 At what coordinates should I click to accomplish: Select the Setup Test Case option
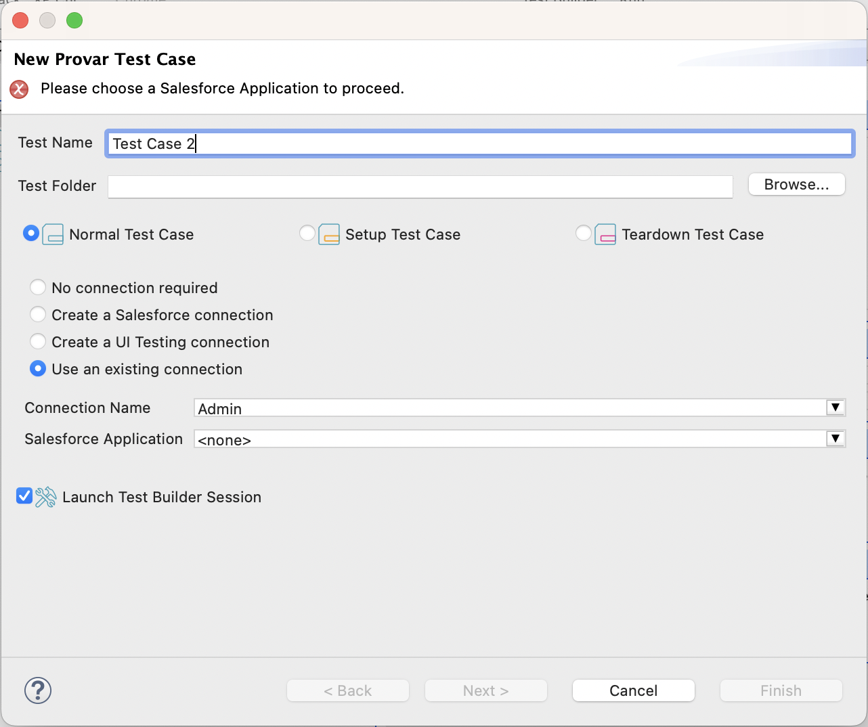308,233
